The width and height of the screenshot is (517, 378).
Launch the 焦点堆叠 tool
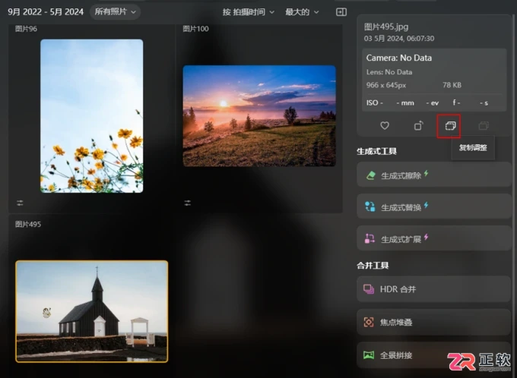point(433,322)
